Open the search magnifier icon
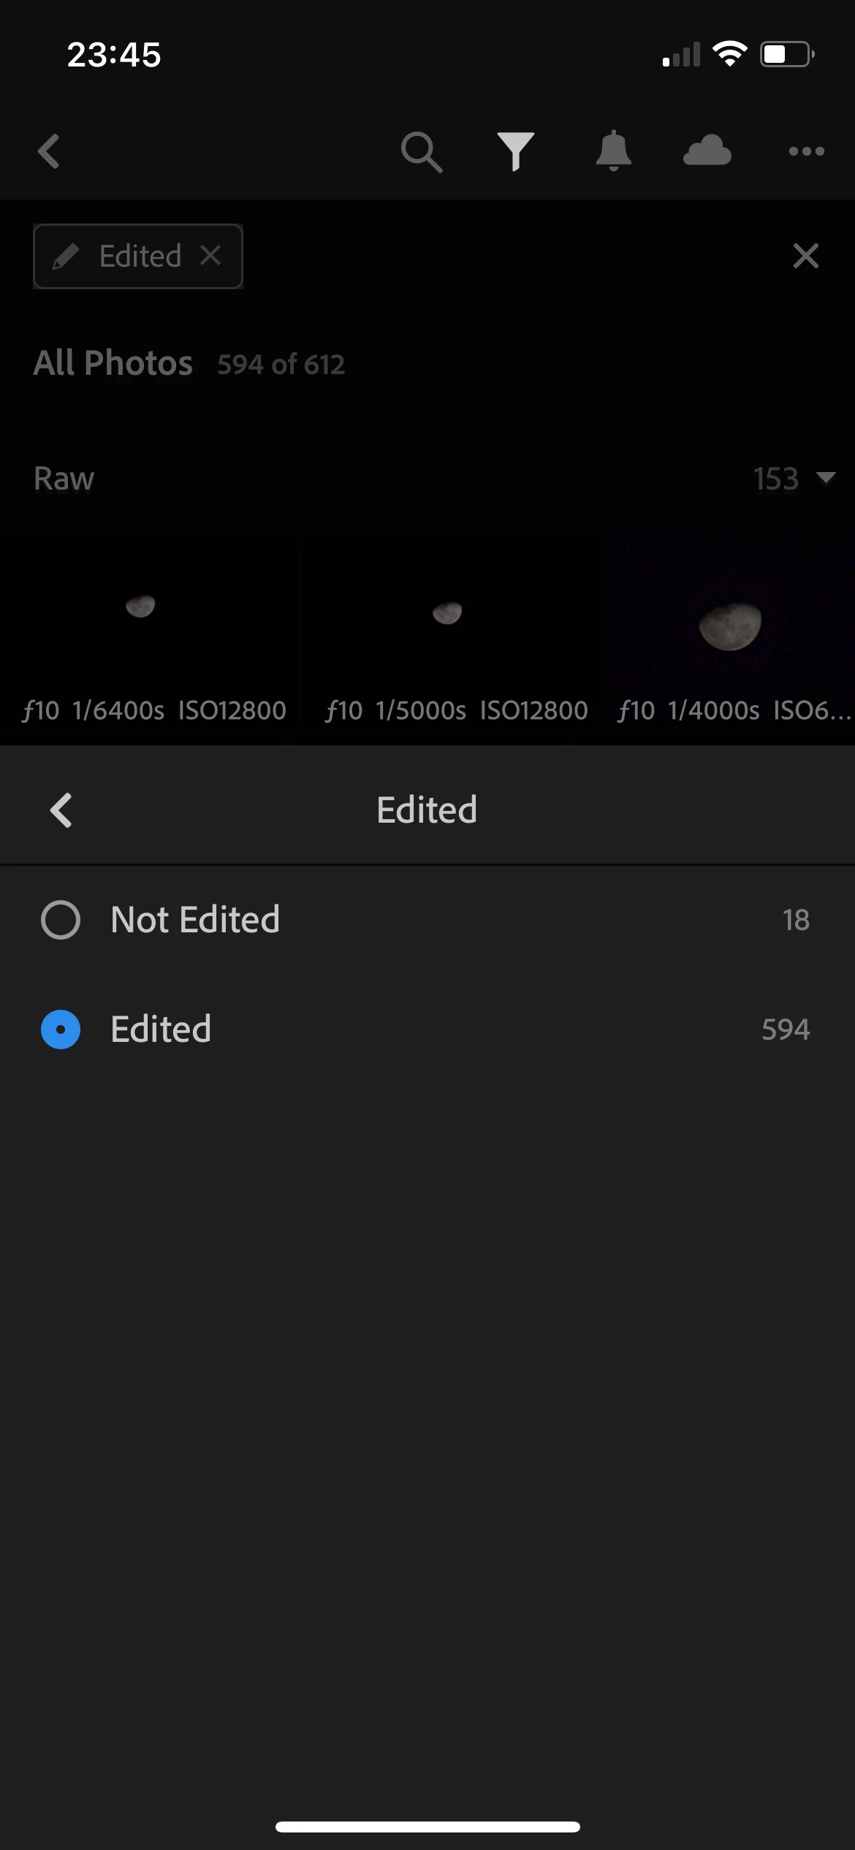The width and height of the screenshot is (855, 1850). pos(422,152)
